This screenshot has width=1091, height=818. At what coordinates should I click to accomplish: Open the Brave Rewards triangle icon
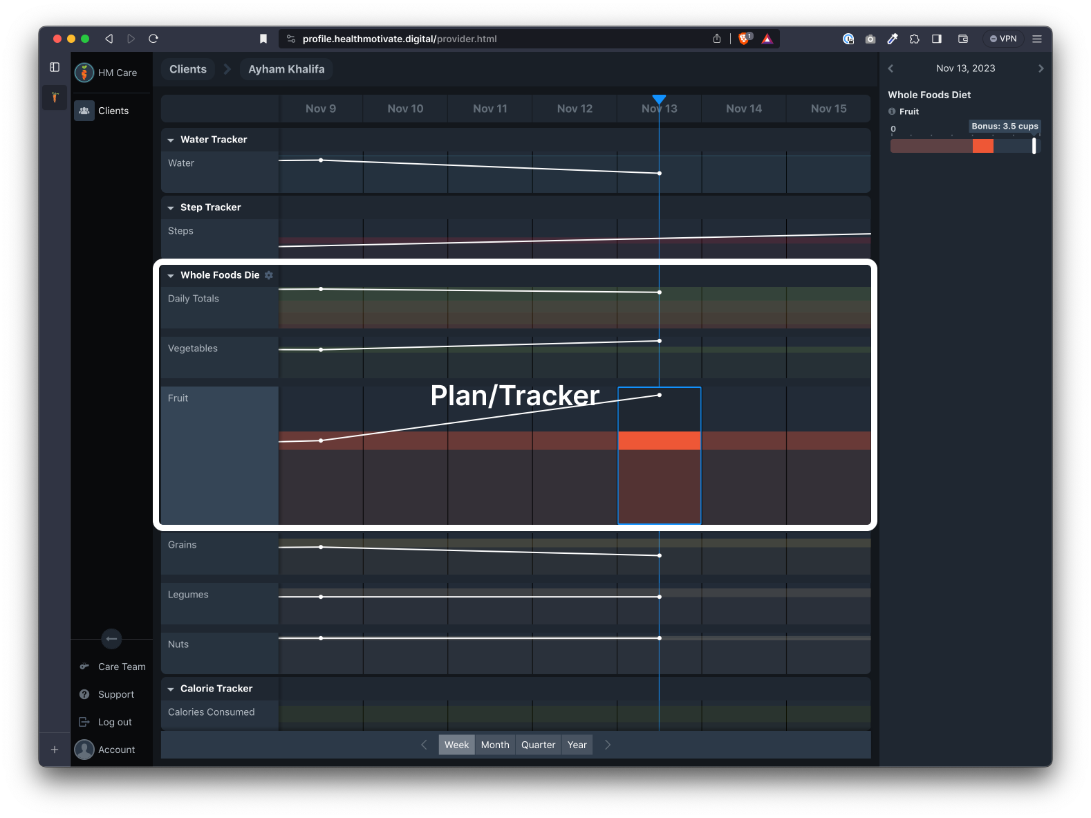pyautogui.click(x=767, y=39)
